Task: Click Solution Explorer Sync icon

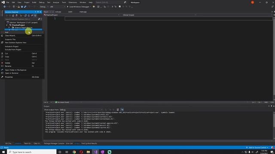Action: (x=26, y=15)
